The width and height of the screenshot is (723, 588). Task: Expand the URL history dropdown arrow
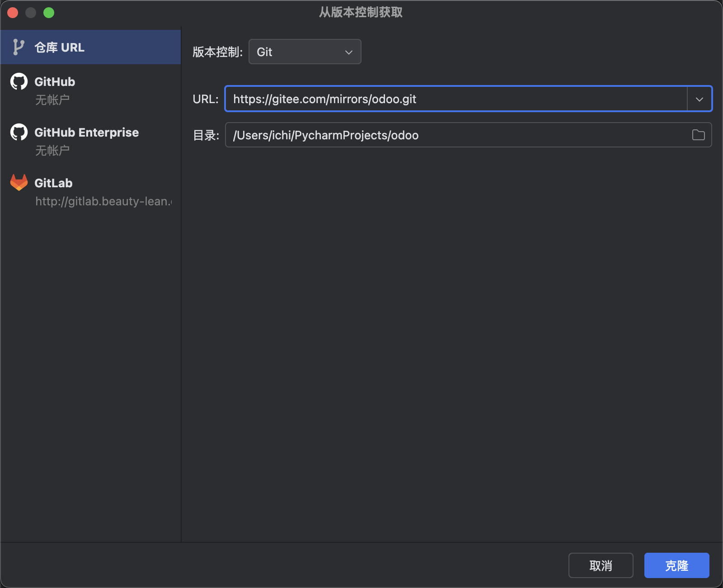point(700,99)
